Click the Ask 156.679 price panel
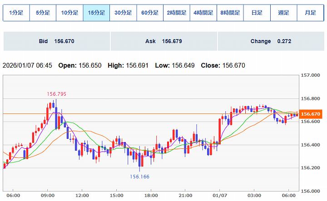 163,41
